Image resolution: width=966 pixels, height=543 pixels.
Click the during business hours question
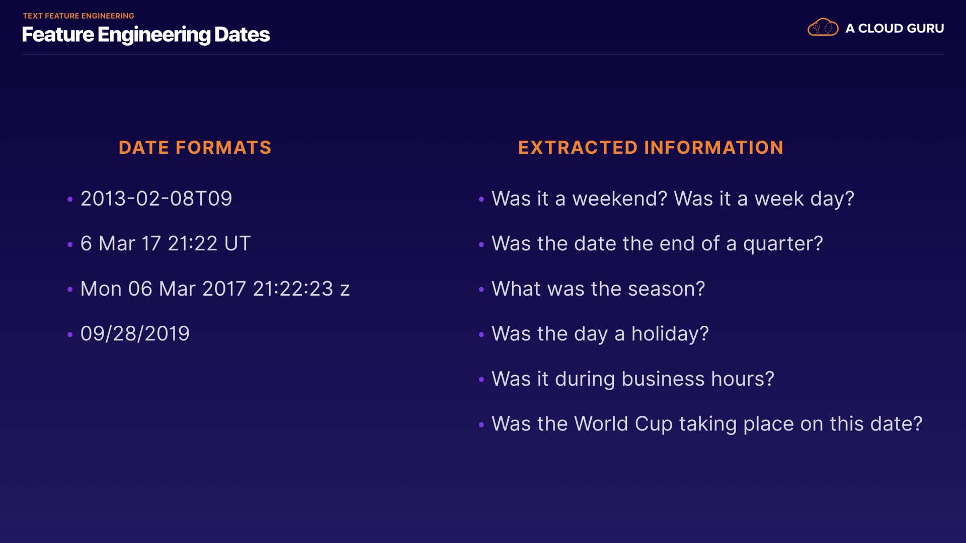632,379
